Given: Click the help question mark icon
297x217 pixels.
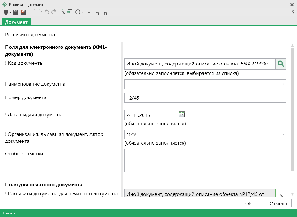Looking at the screenshot, I should tap(293, 13).
